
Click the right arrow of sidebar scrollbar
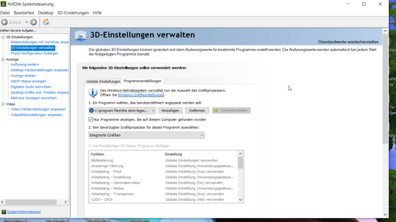[66, 202]
